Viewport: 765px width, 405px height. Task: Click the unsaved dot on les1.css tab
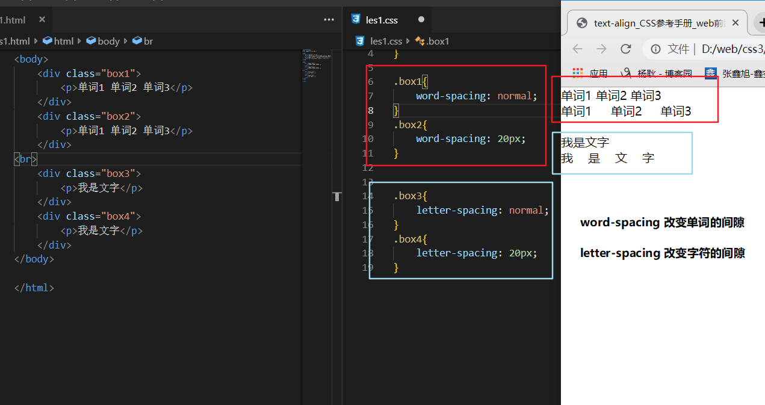coord(421,19)
